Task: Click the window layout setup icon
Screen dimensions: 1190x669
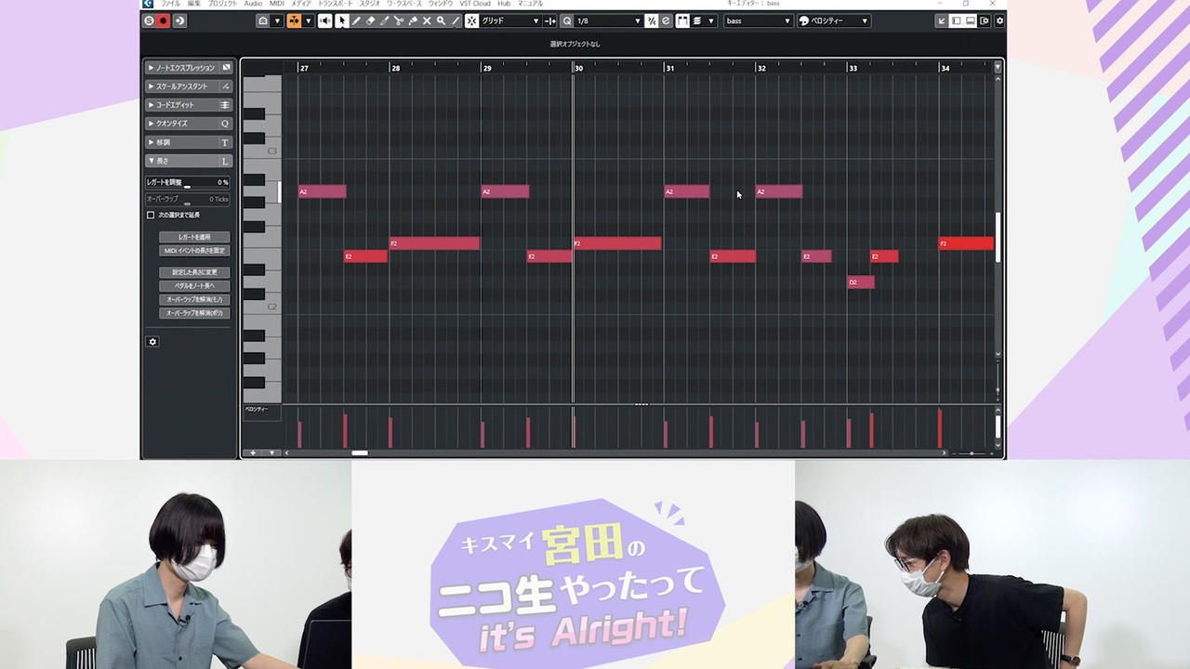Action: [x=985, y=20]
